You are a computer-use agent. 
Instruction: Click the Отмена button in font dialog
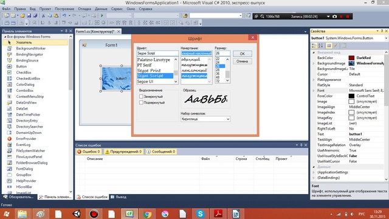coord(242,61)
